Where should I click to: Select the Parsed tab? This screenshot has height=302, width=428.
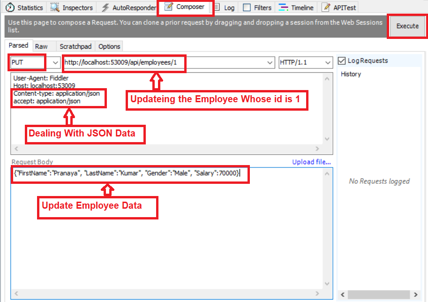coord(18,45)
